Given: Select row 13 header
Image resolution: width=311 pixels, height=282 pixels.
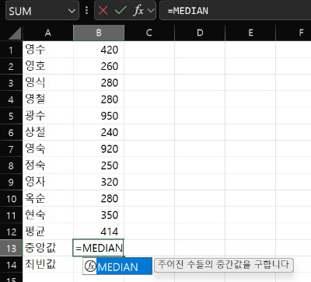Looking at the screenshot, I should point(11,249).
